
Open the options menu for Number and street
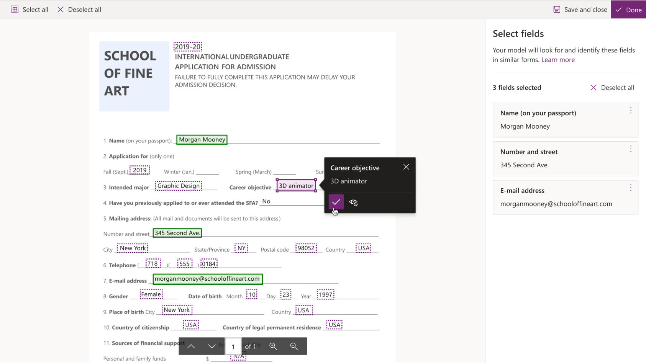[x=630, y=149]
